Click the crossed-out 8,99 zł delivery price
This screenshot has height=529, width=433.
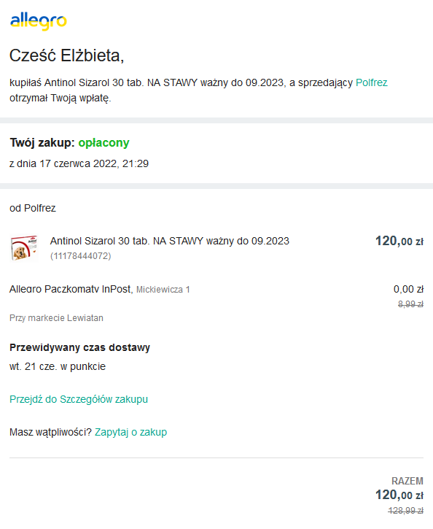[410, 304]
